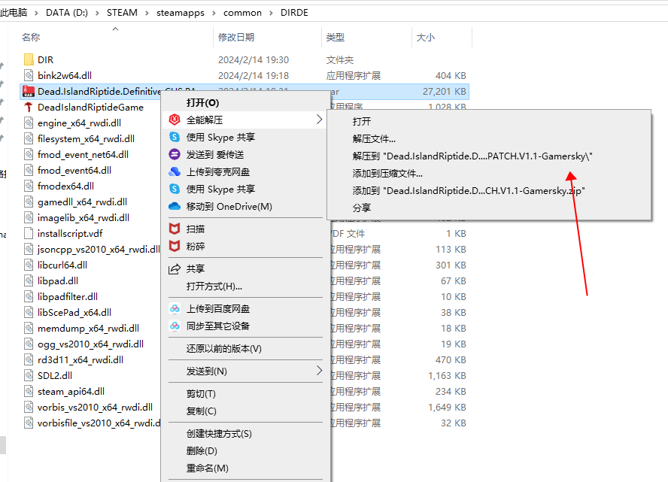Click the libcurl64.dll file icon
The height and width of the screenshot is (482, 668).
(29, 265)
